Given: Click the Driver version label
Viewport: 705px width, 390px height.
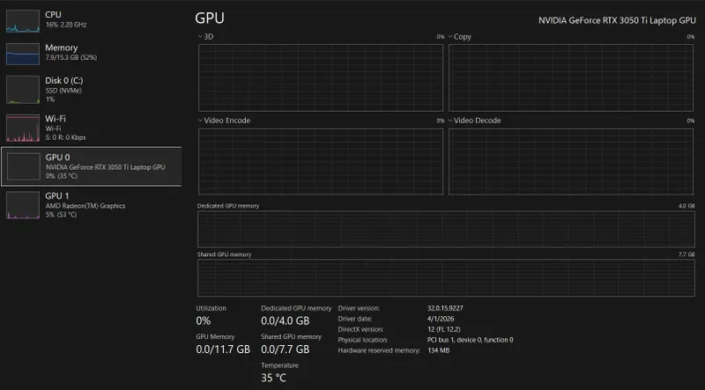Looking at the screenshot, I should point(359,308).
